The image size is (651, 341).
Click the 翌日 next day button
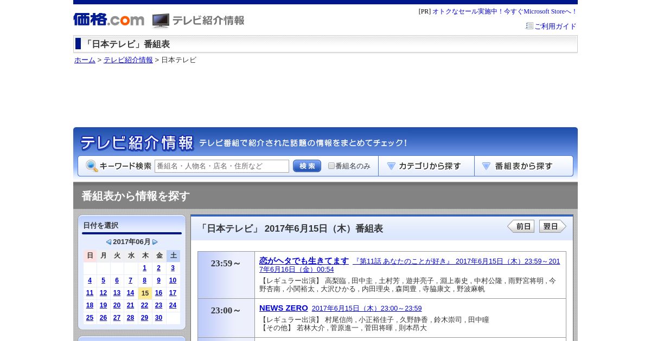pos(553,226)
